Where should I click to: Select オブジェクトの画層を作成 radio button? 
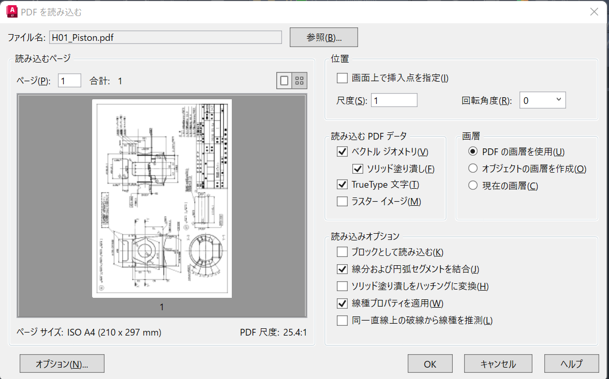tap(472, 169)
